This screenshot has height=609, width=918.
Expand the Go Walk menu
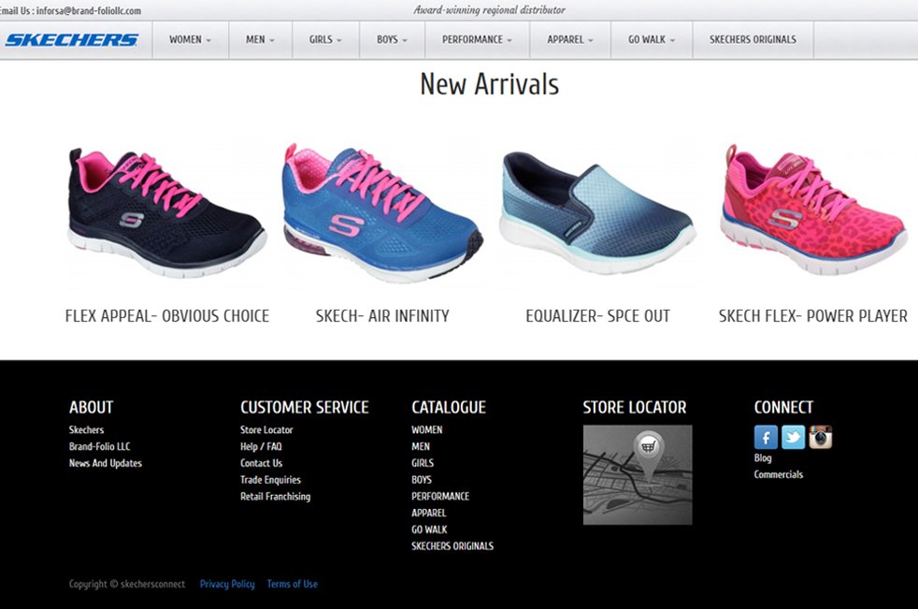[652, 40]
